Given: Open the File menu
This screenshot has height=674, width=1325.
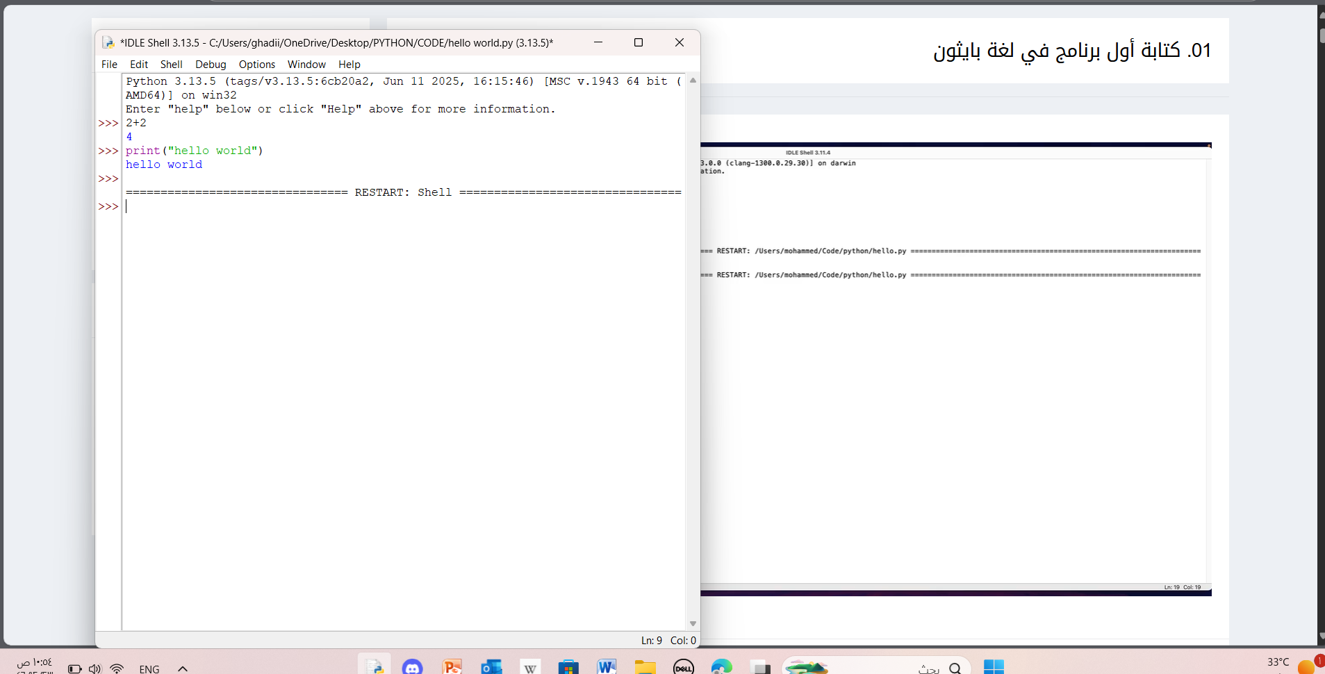Looking at the screenshot, I should tap(109, 65).
